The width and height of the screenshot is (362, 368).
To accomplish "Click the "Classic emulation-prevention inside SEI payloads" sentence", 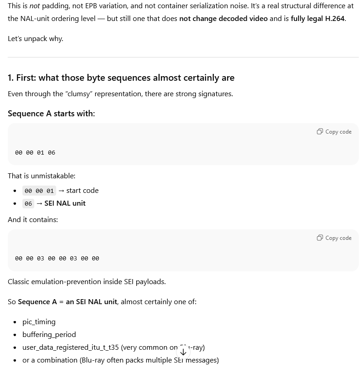I will point(87,282).
